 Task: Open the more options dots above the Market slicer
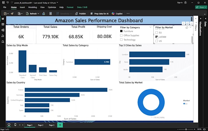click(191, 23)
